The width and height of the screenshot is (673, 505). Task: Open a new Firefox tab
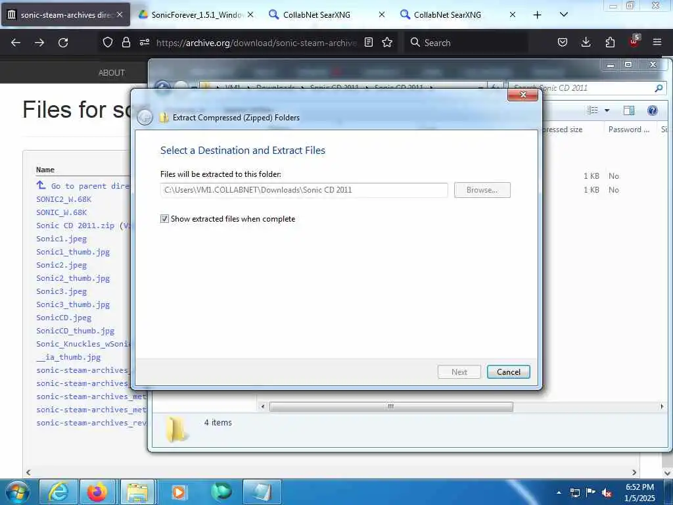[537, 14]
